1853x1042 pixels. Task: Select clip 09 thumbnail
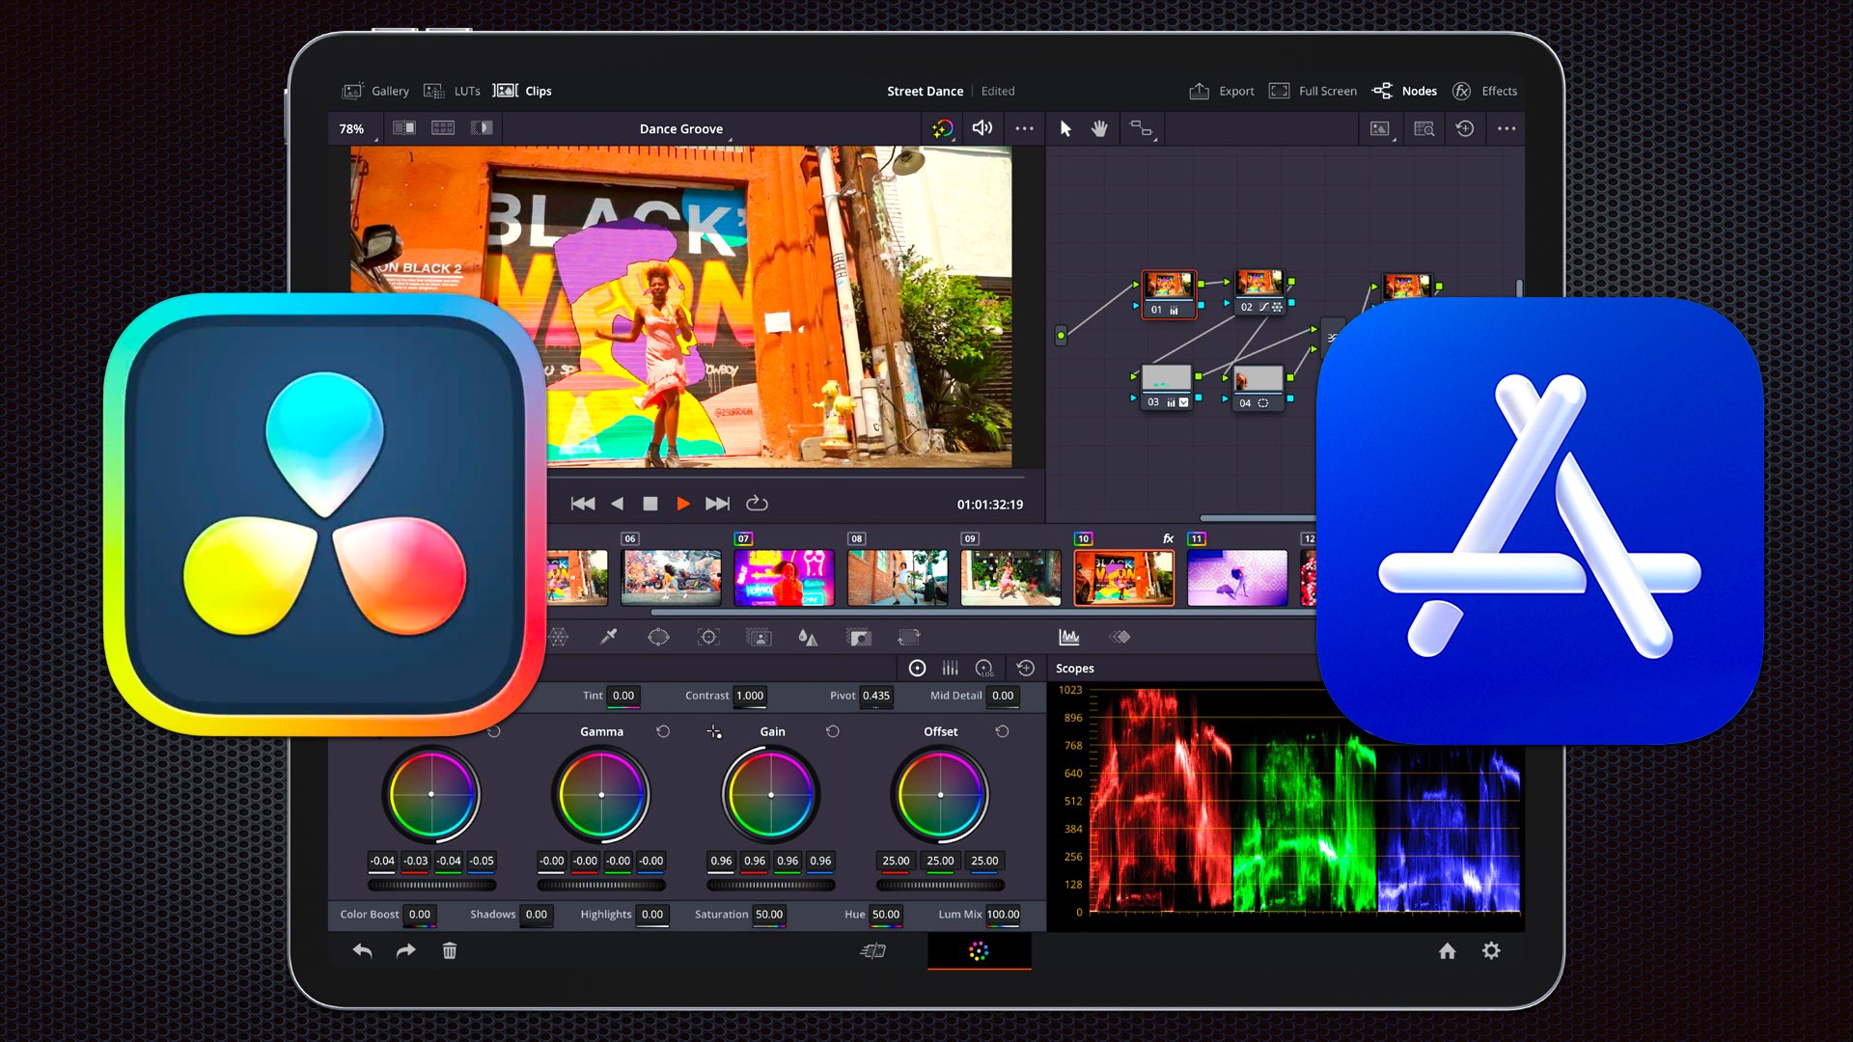1010,578
